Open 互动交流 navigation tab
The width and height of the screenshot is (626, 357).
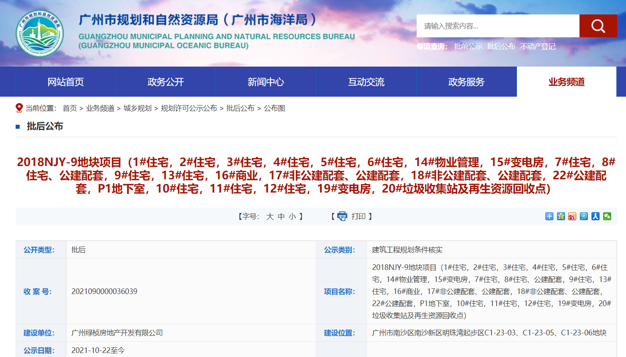366,82
